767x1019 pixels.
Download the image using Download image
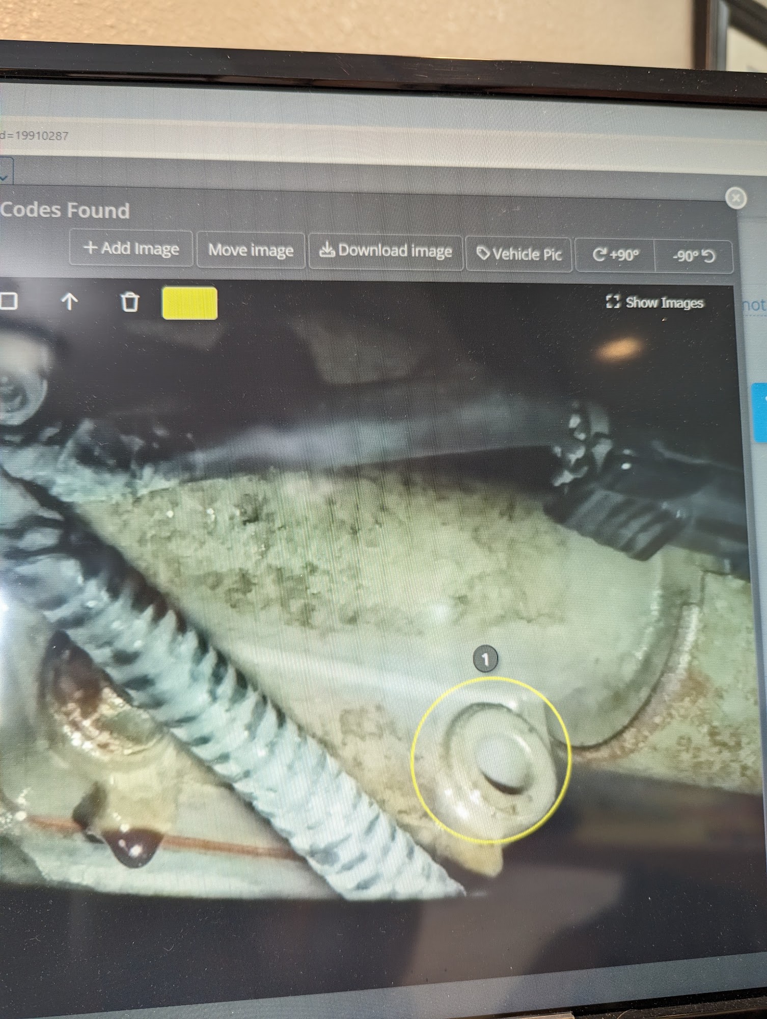click(386, 251)
